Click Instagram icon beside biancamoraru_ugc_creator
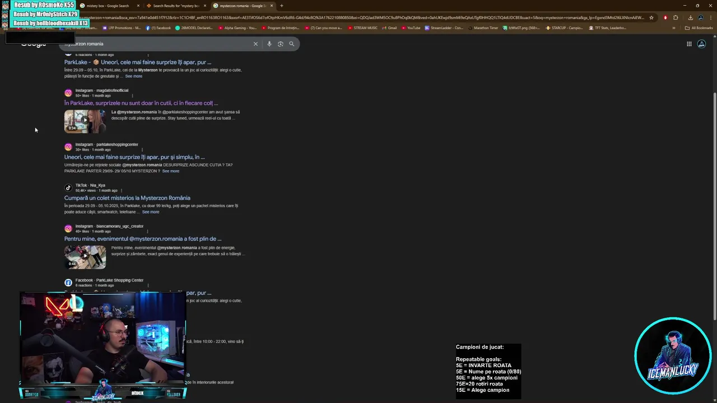 pos(68,229)
